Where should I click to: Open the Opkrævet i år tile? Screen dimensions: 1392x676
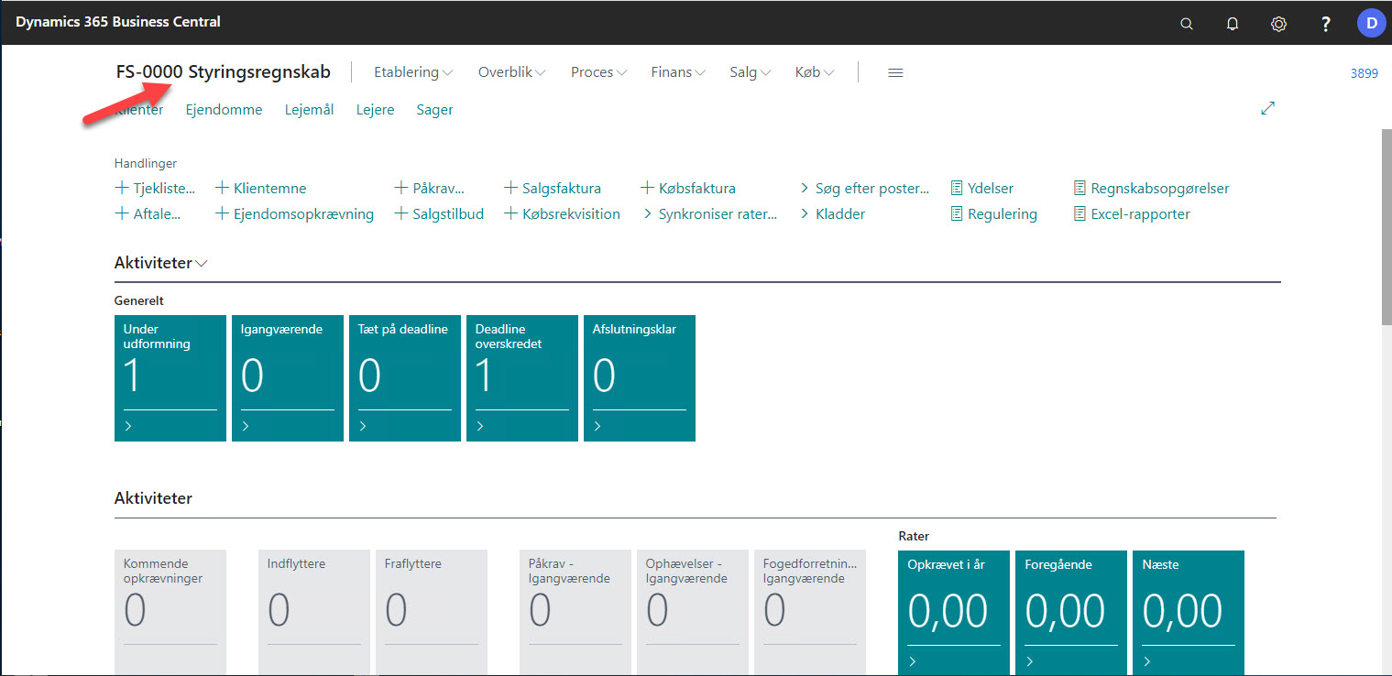pyautogui.click(x=954, y=613)
